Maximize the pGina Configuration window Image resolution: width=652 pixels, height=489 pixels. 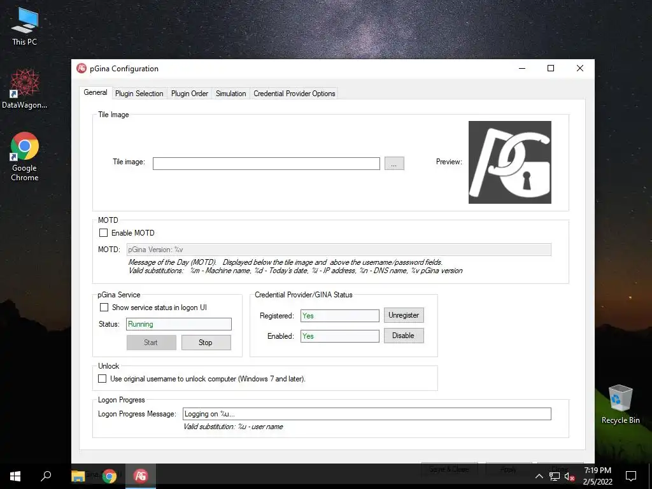click(551, 68)
